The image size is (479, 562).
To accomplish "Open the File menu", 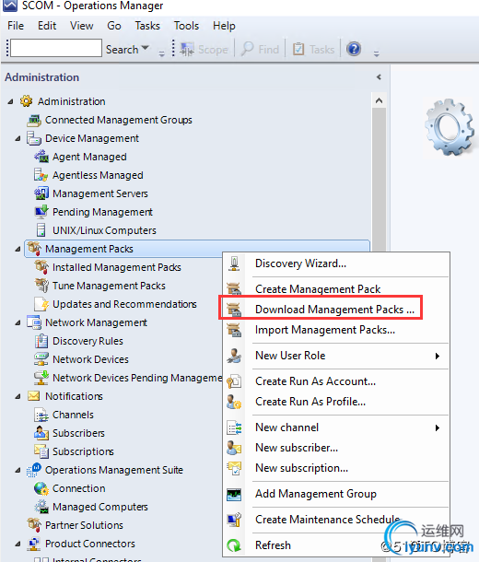I will point(16,26).
